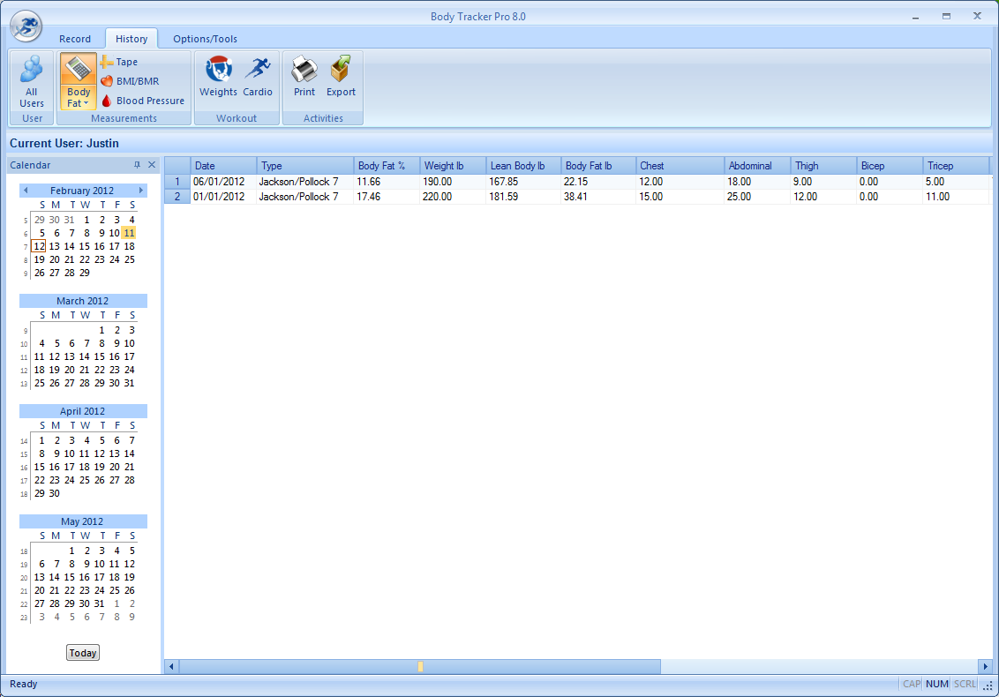The image size is (999, 697).
Task: Click lean body value 167.85
Action: pyautogui.click(x=523, y=182)
